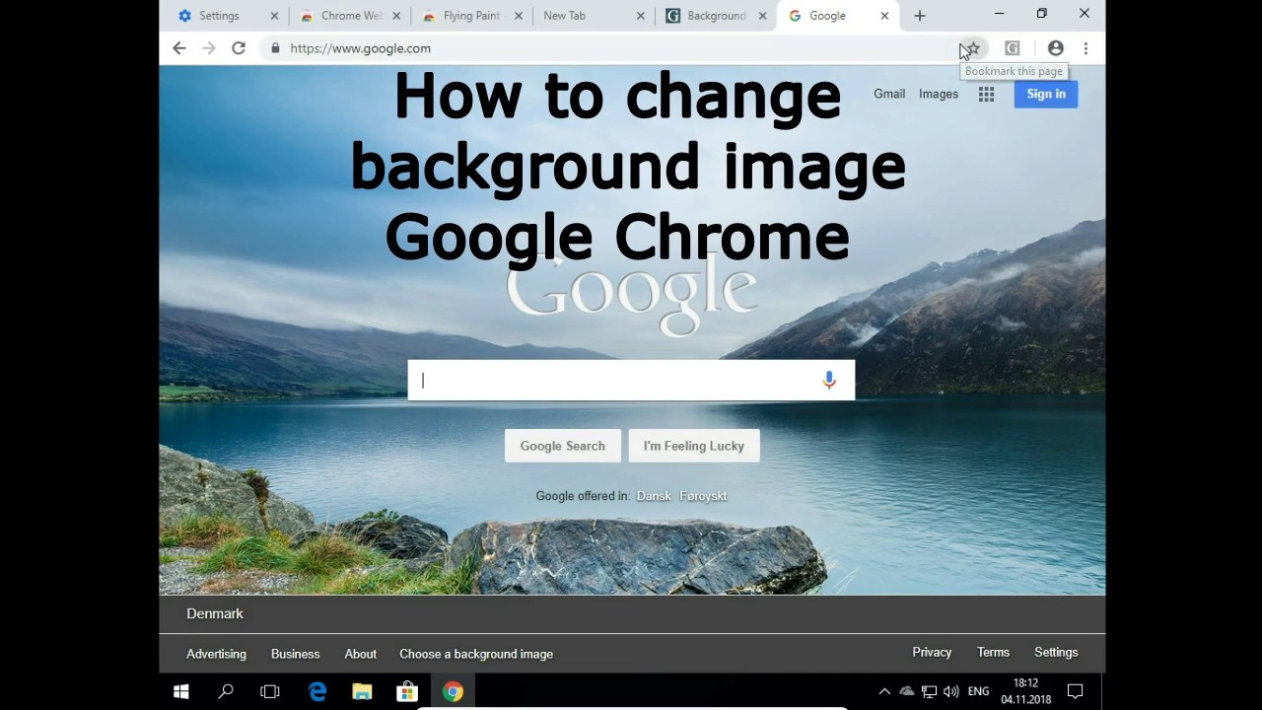Open the Google apps grid
Viewport: 1262px width, 710px height.
(x=986, y=94)
